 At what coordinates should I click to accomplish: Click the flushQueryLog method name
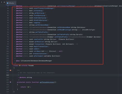[x=39, y=15]
